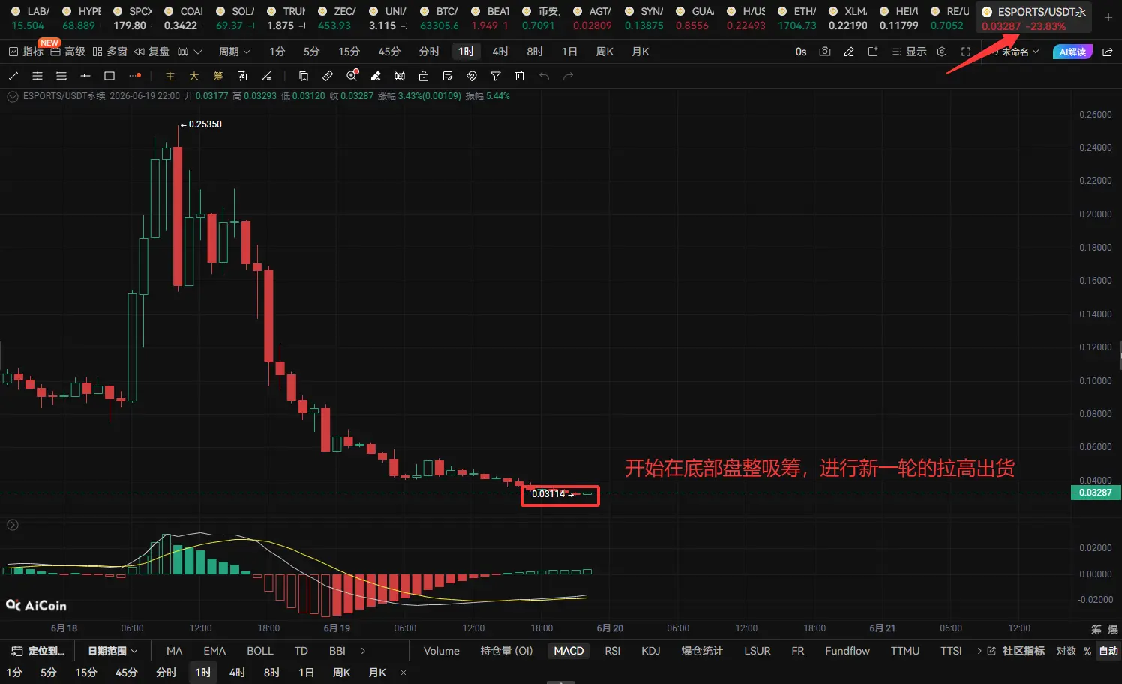The image size is (1122, 684).
Task: Click the AI解读 button
Action: [x=1072, y=52]
